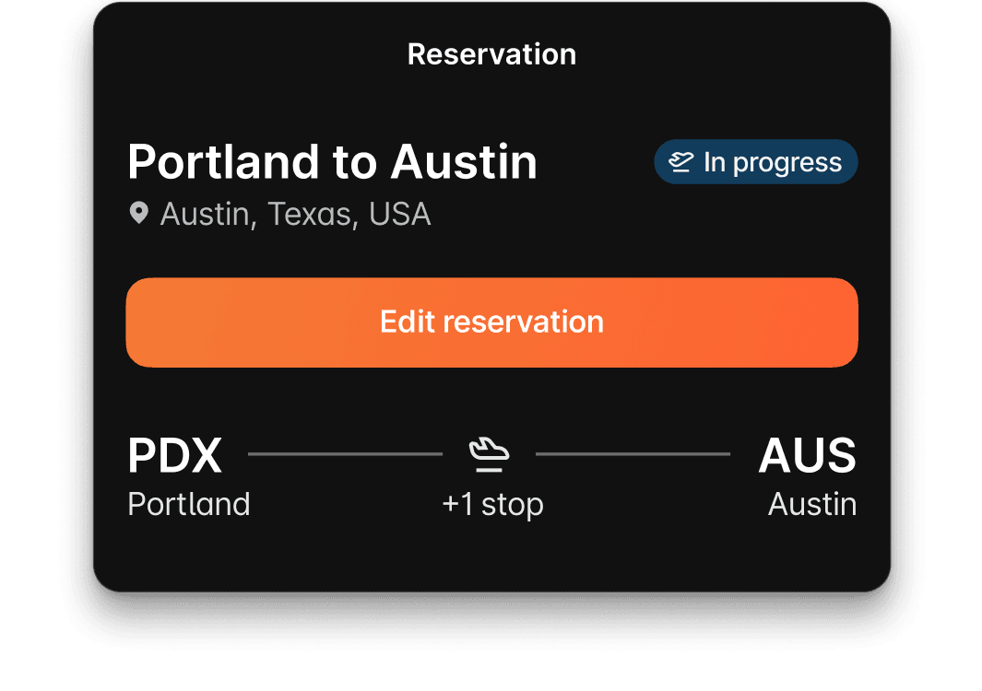Click the Reservation header title
This screenshot has height=691, width=982.
pyautogui.click(x=491, y=54)
